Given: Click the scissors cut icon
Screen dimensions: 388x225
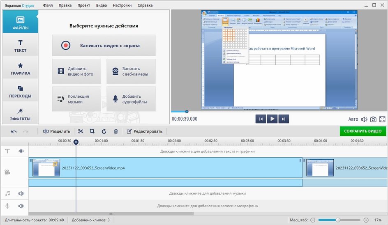Looking at the screenshot, I should [81, 131].
